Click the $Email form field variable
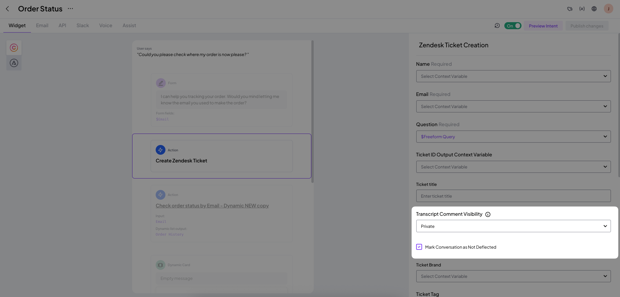This screenshot has width=620, height=297. tap(162, 119)
